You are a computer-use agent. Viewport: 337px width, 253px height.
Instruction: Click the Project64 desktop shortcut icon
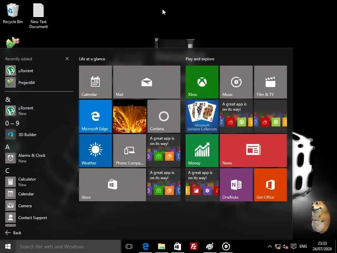pos(13,42)
